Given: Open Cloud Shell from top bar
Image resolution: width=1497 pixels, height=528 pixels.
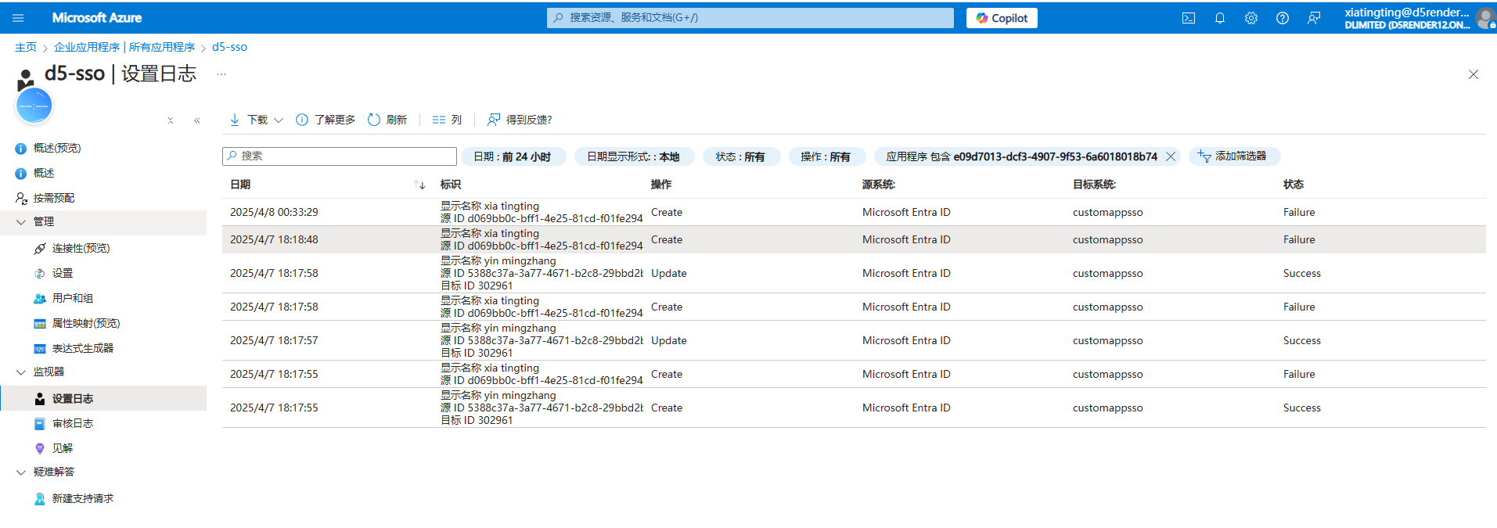Looking at the screenshot, I should [x=1189, y=18].
